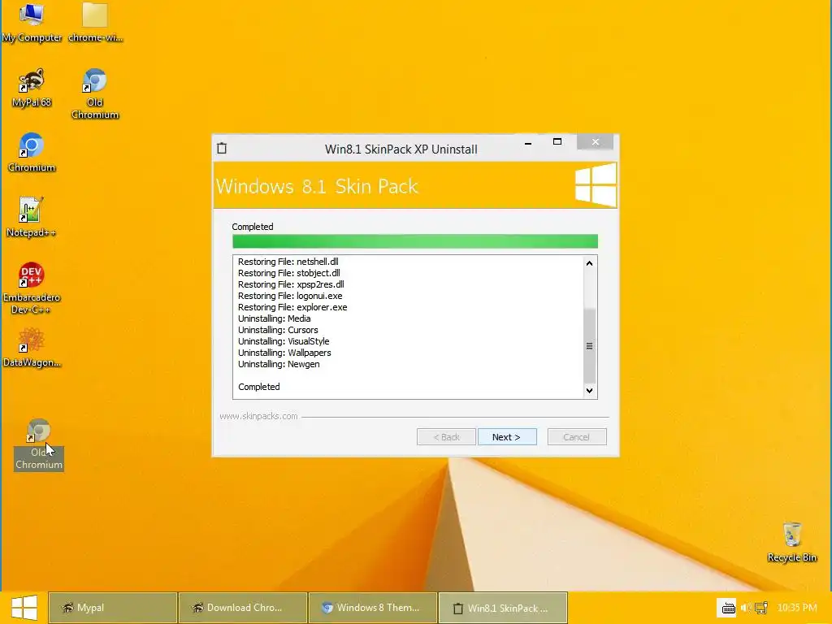The width and height of the screenshot is (832, 624).
Task: Click 'Restoring File: explorer.exe' log line
Action: pos(292,307)
